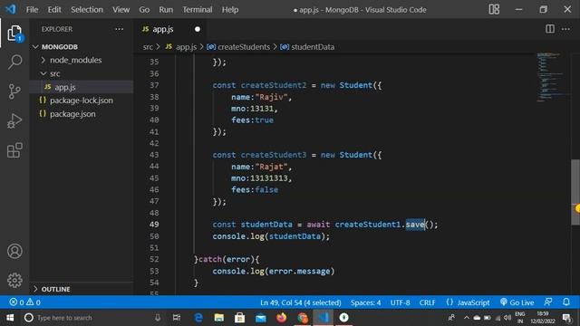Split the editor to the right
The image size is (580, 326).
point(550,29)
